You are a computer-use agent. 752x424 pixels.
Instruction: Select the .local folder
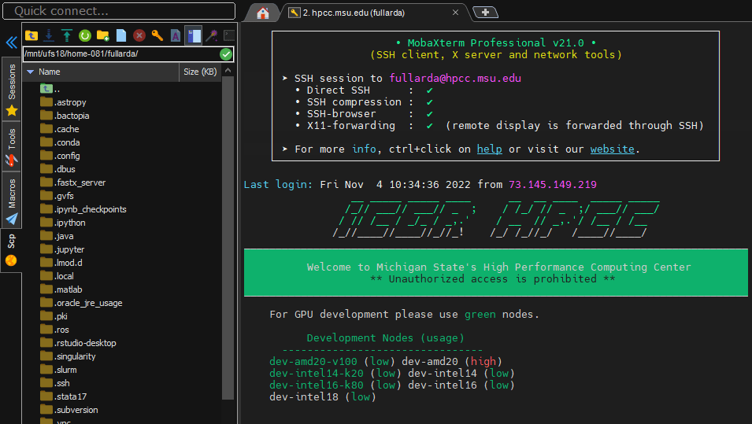point(57,276)
